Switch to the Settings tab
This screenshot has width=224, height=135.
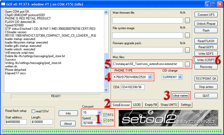pyautogui.click(x=186, y=105)
